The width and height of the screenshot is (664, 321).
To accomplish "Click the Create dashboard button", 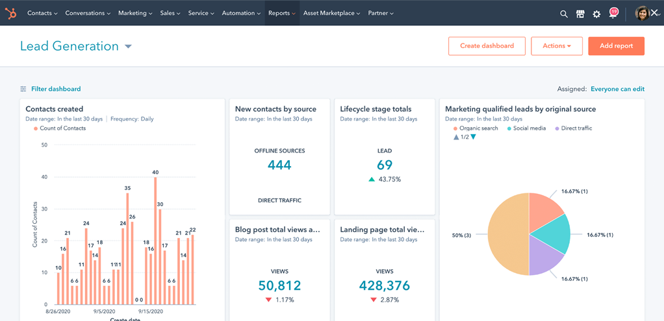I will click(487, 46).
